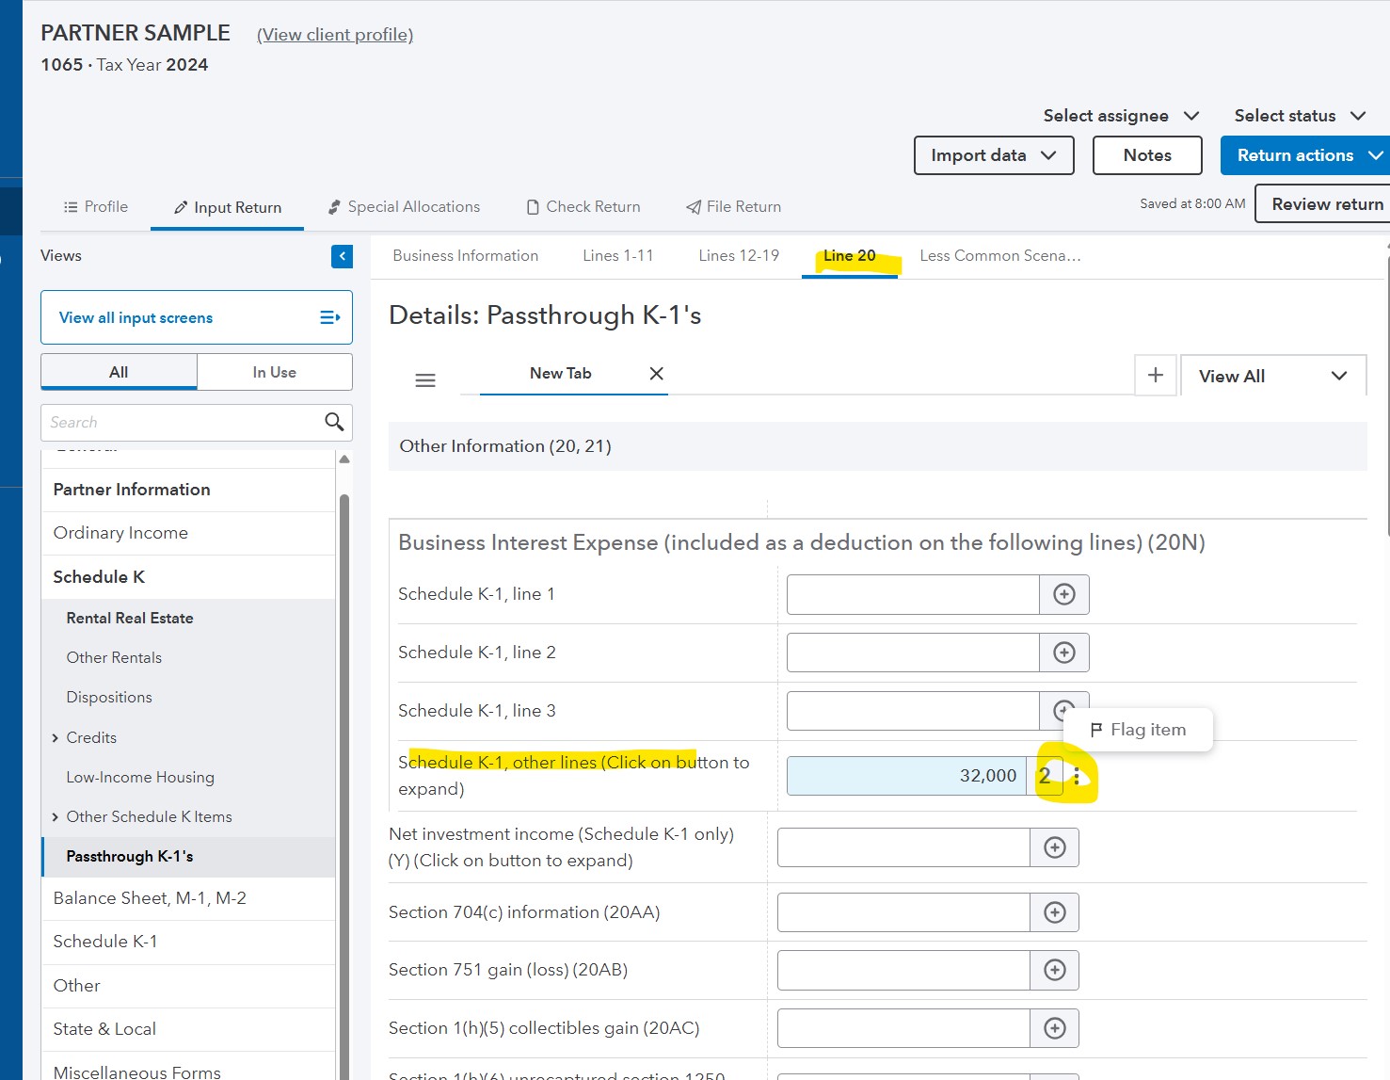Open the Select assignee dropdown

(x=1120, y=115)
